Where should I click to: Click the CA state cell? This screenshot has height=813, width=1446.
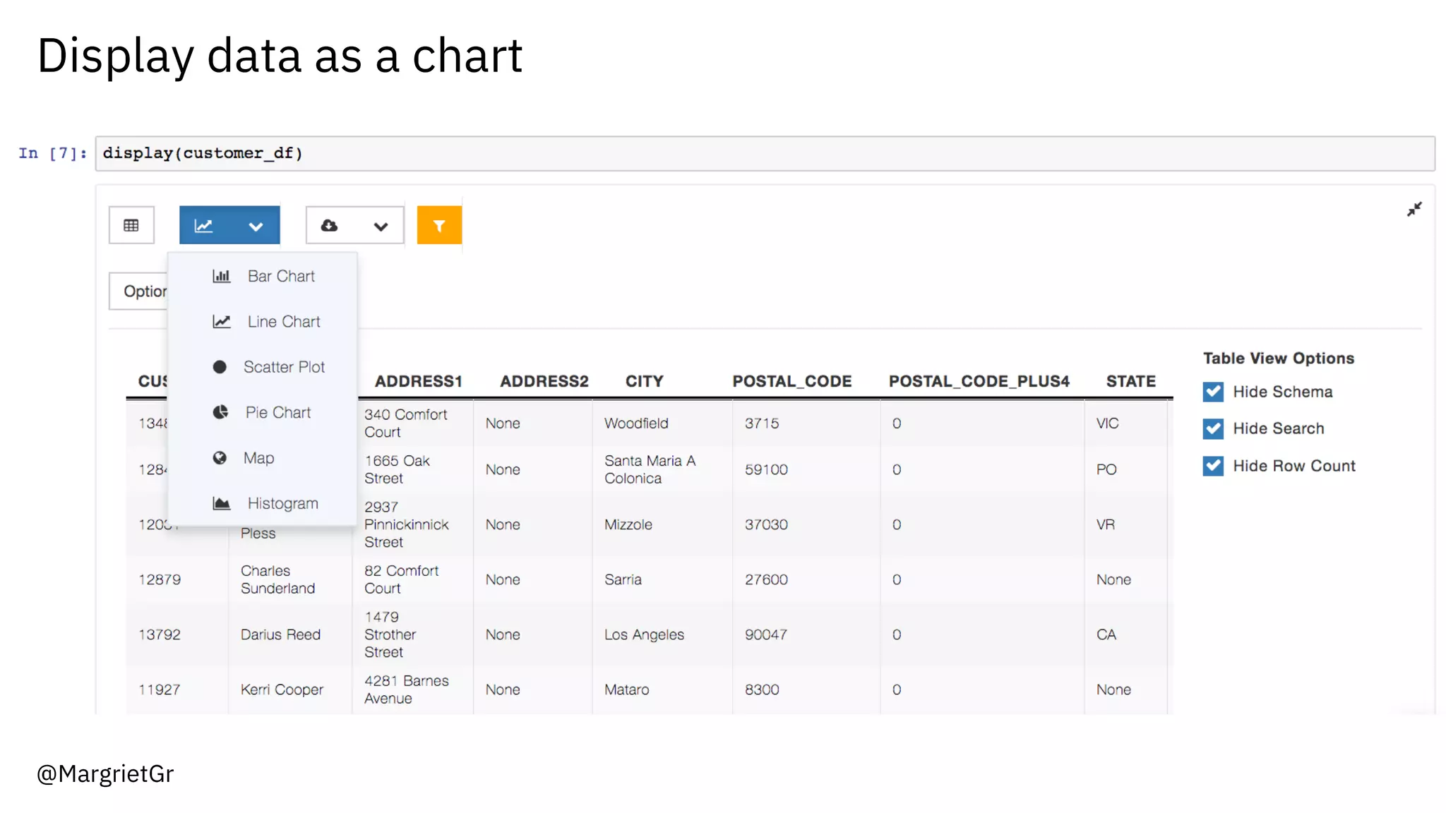coord(1106,634)
